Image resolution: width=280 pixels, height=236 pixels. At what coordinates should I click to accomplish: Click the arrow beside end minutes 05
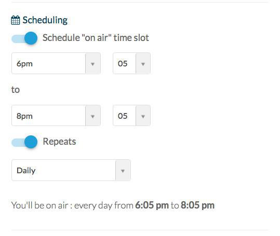[x=143, y=116]
